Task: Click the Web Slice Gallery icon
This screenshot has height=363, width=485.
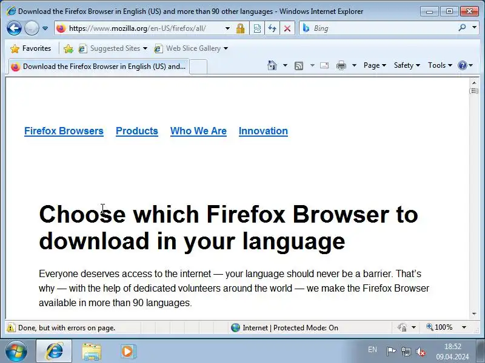Action: click(158, 48)
